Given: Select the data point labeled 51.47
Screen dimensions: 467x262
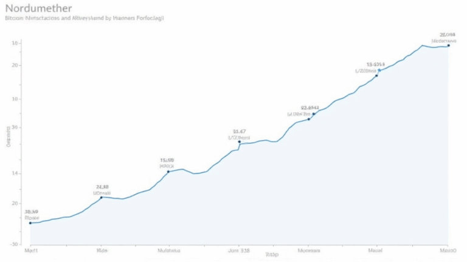Looking at the screenshot, I should (240, 142).
